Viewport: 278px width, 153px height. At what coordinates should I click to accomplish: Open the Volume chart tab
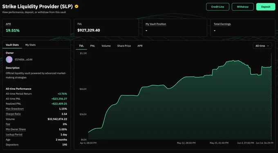click(106, 46)
